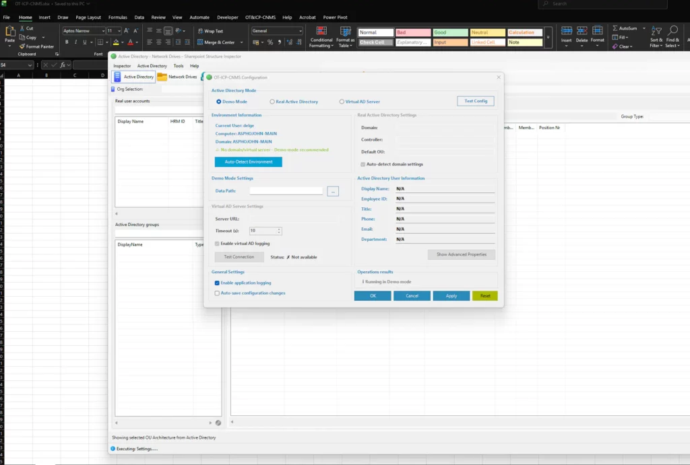Screen dimensions: 690x465
Task: Click the cell borders icon
Action: [x=100, y=42]
